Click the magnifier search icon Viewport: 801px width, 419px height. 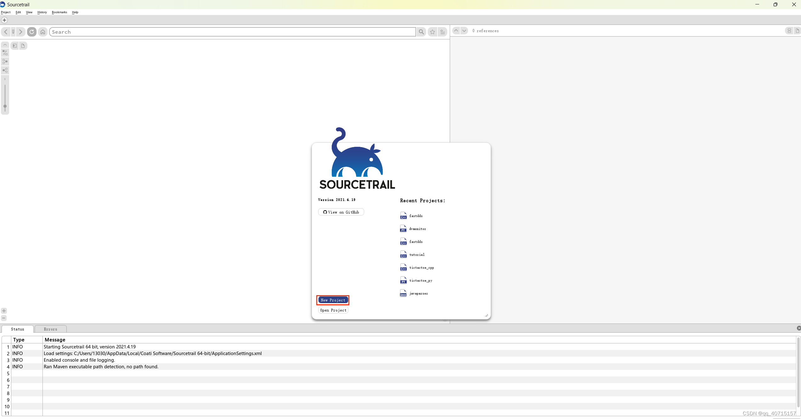(421, 32)
